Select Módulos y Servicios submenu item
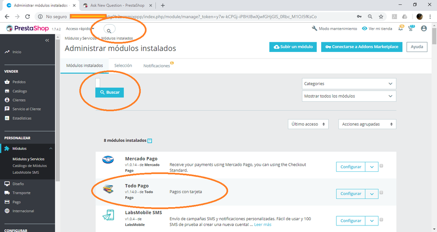Image resolution: width=437 pixels, height=232 pixels. [28, 159]
